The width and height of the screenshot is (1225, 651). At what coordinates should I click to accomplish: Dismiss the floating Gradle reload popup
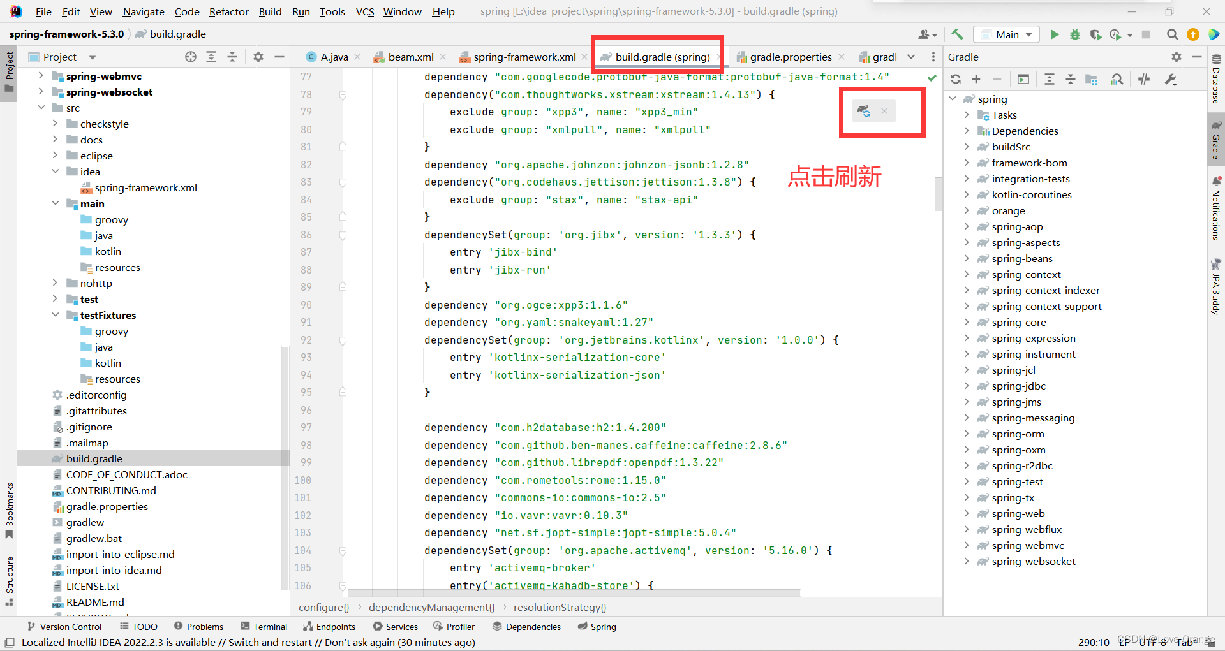click(884, 111)
